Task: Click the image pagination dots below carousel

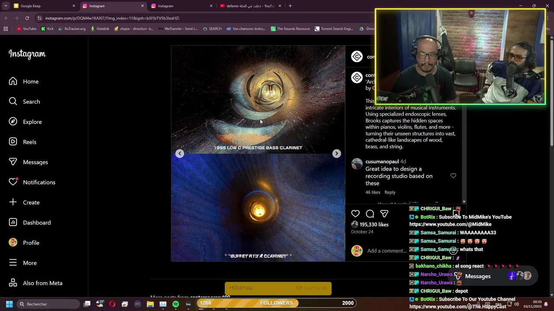Action: click(258, 255)
